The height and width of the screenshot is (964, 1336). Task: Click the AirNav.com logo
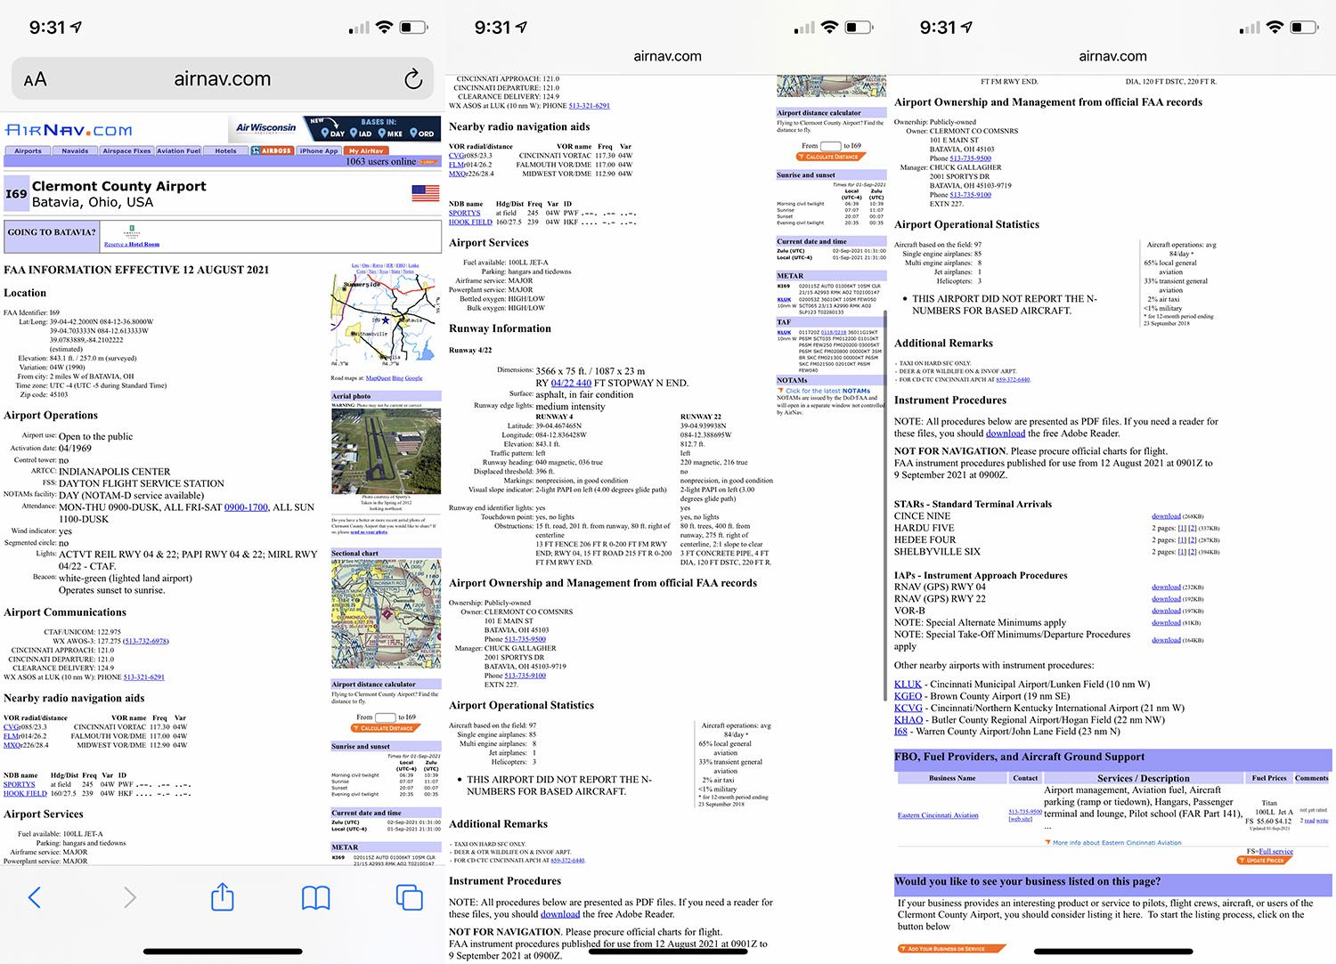pos(69,130)
